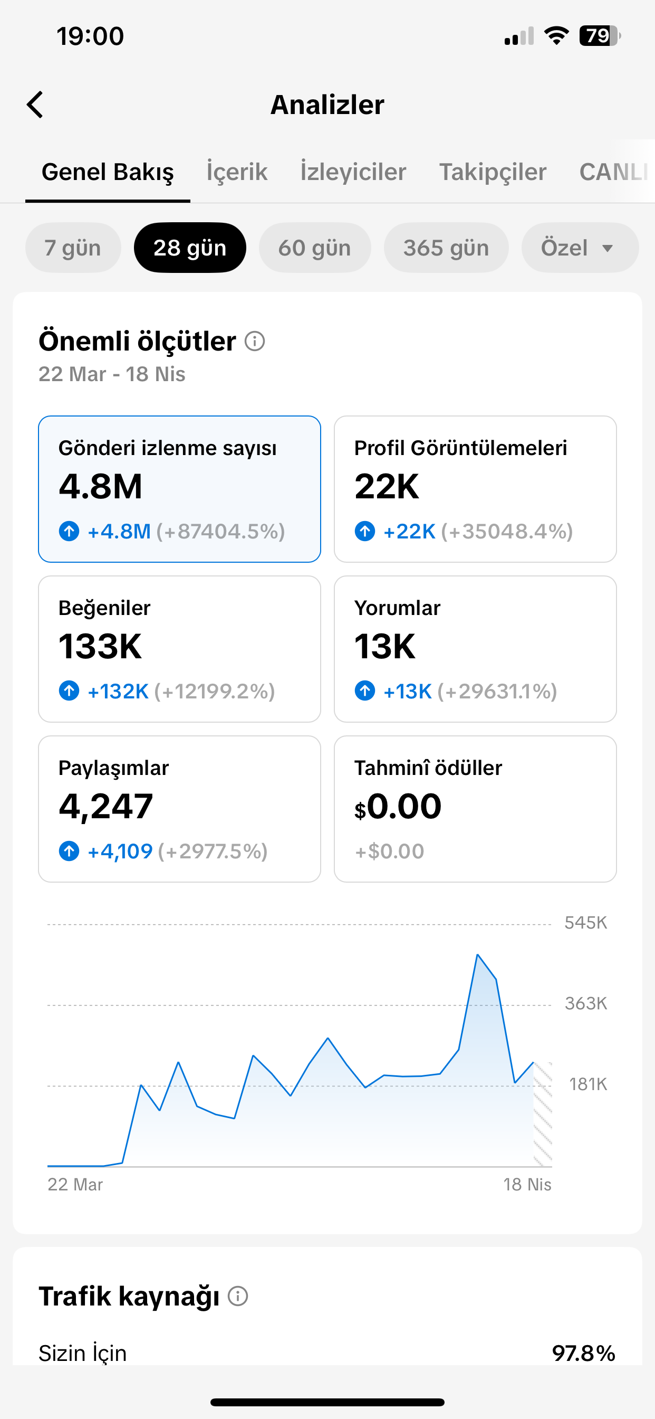Select the Yorumlar metric card
This screenshot has width=655, height=1419.
[x=475, y=649]
